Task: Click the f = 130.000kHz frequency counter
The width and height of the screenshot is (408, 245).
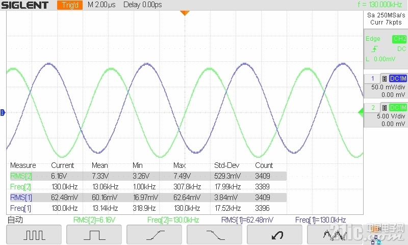Action: click(x=380, y=5)
